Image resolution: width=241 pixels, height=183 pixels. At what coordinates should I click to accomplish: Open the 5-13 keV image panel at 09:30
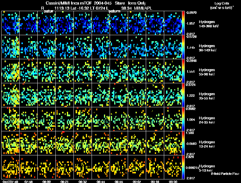[173, 167]
